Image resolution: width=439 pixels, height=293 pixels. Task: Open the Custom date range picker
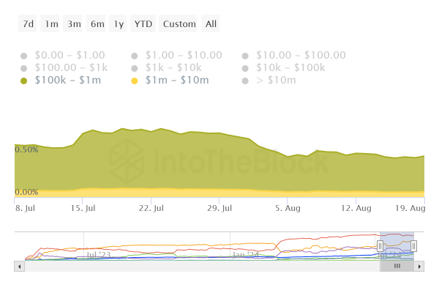point(179,24)
